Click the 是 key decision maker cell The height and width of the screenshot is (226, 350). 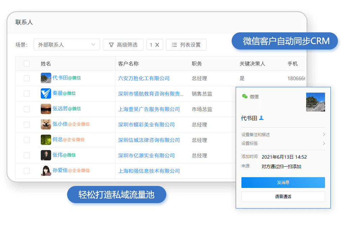click(242, 78)
